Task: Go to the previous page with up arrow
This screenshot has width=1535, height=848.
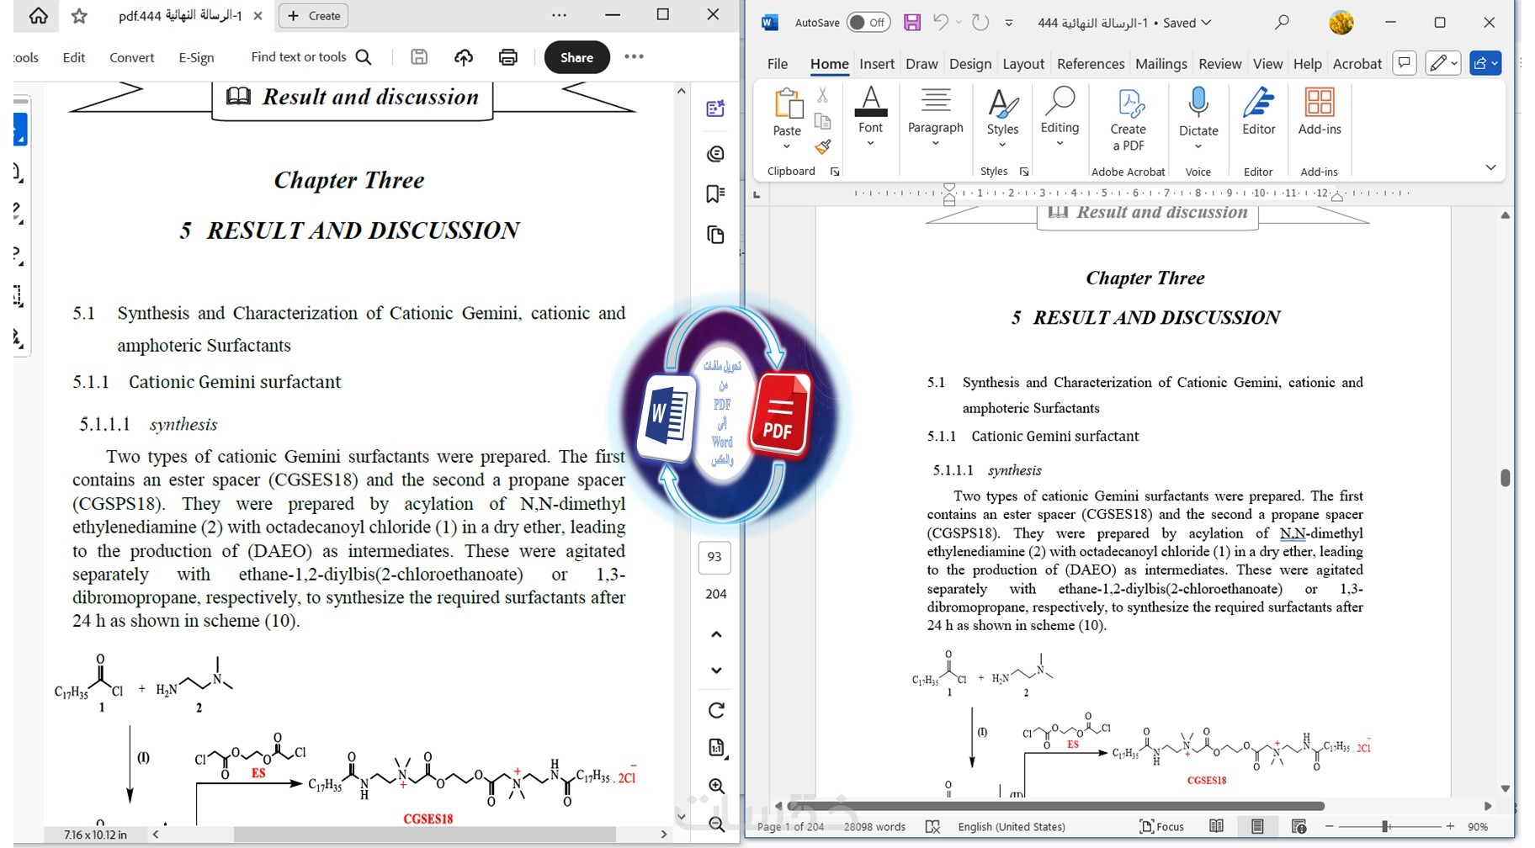Action: pos(716,634)
